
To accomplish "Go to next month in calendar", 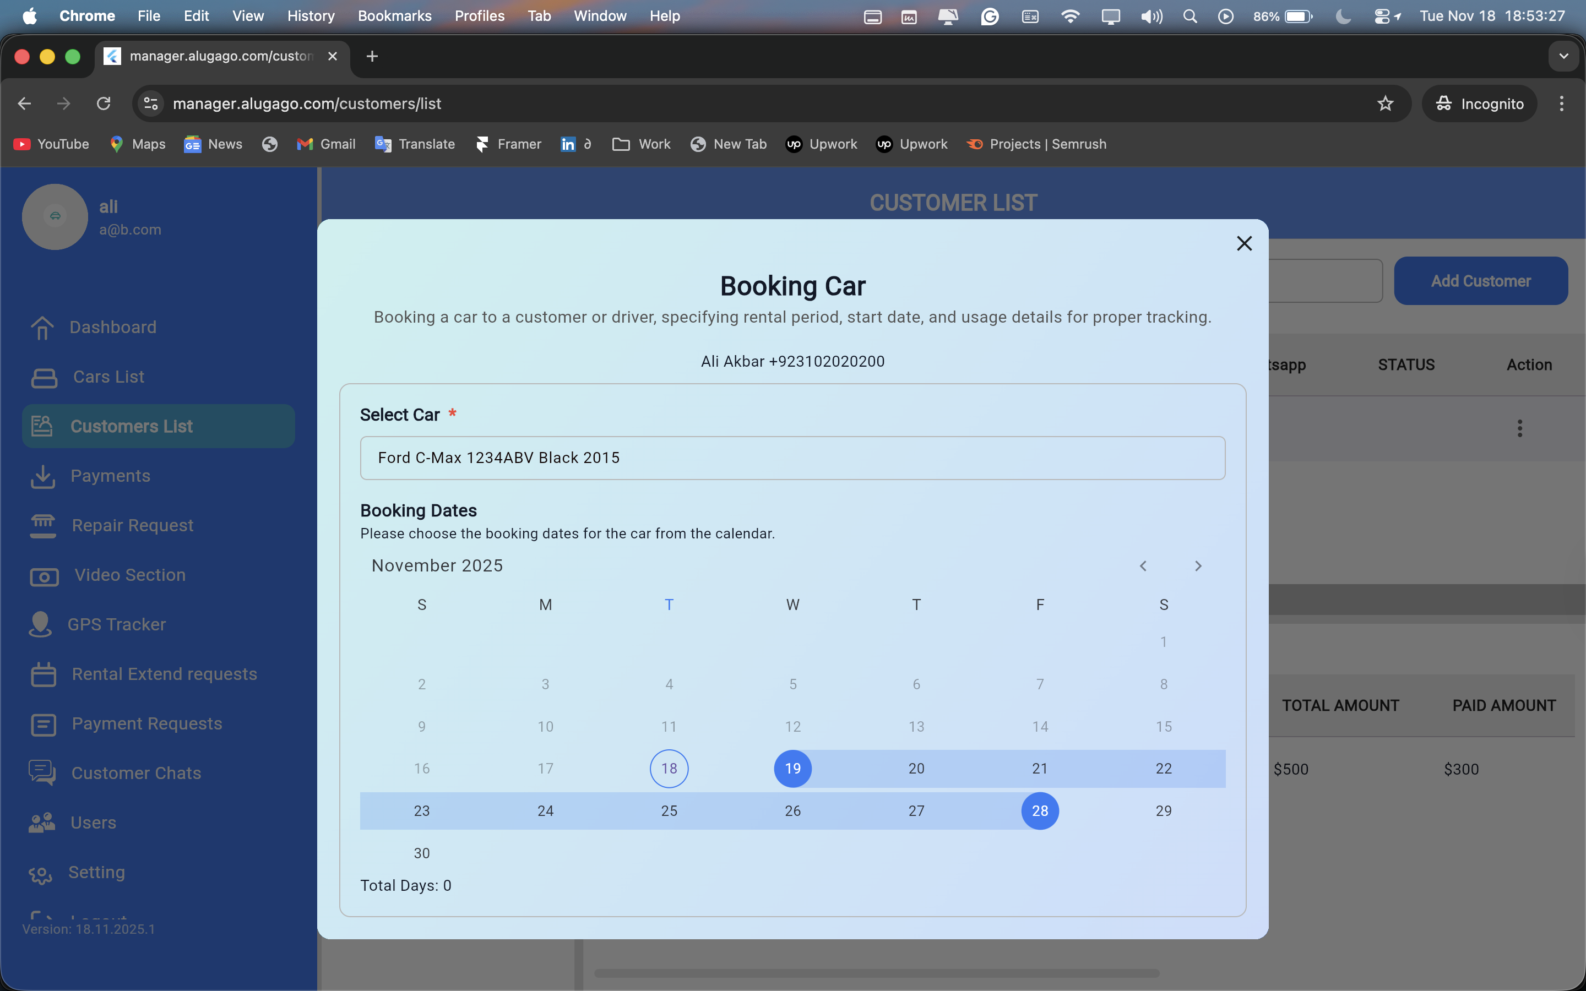I will point(1197,565).
